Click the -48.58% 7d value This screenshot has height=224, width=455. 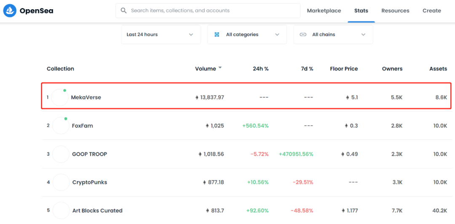pos(302,211)
